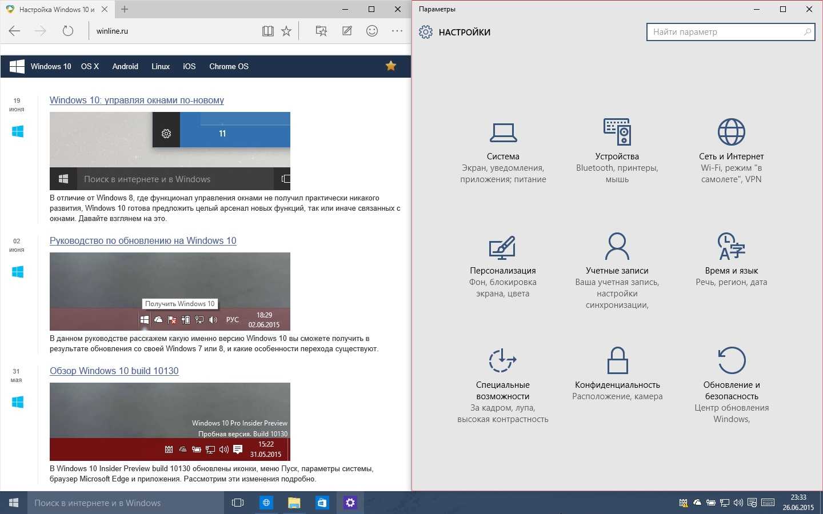Screen dimensions: 823x514
Task: Open Edge More actions menu (three dots)
Action: click(397, 31)
